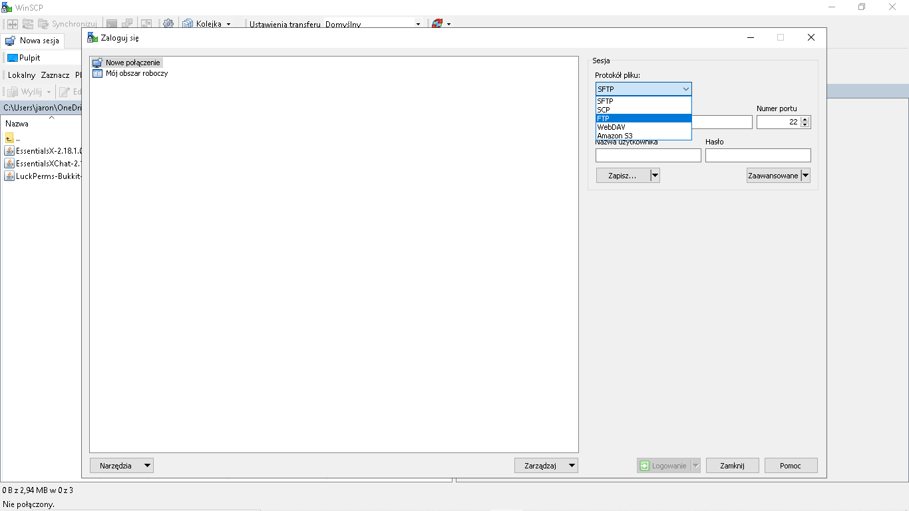Increase the port number with the up arrow
Image resolution: width=909 pixels, height=511 pixels.
tap(805, 120)
